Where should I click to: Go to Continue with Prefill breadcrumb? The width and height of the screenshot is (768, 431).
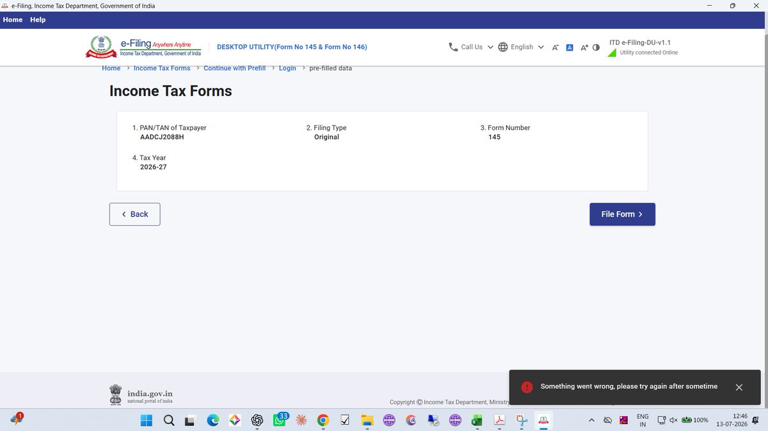(x=234, y=68)
